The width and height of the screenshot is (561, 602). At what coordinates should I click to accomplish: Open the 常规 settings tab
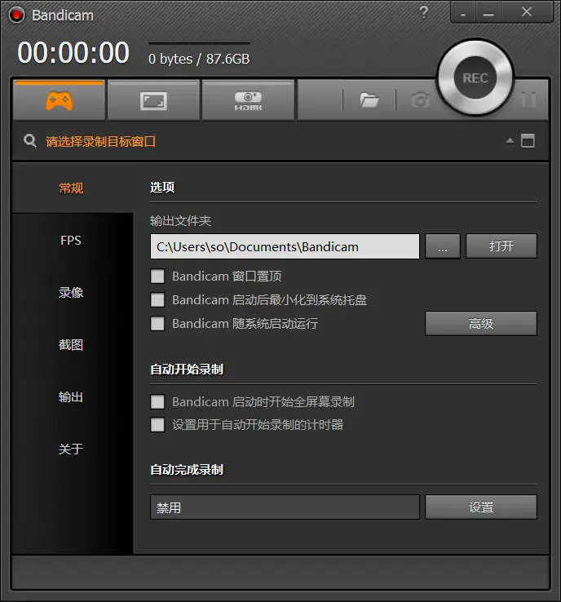(x=71, y=188)
